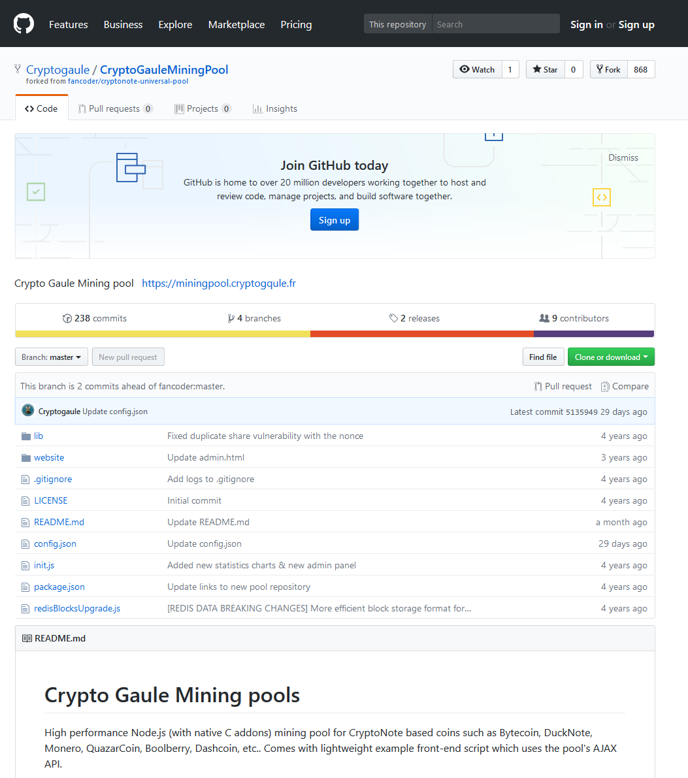Open 'Fixed duplicate share vulnerability' commit message
Image resolution: width=688 pixels, height=778 pixels.
265,436
